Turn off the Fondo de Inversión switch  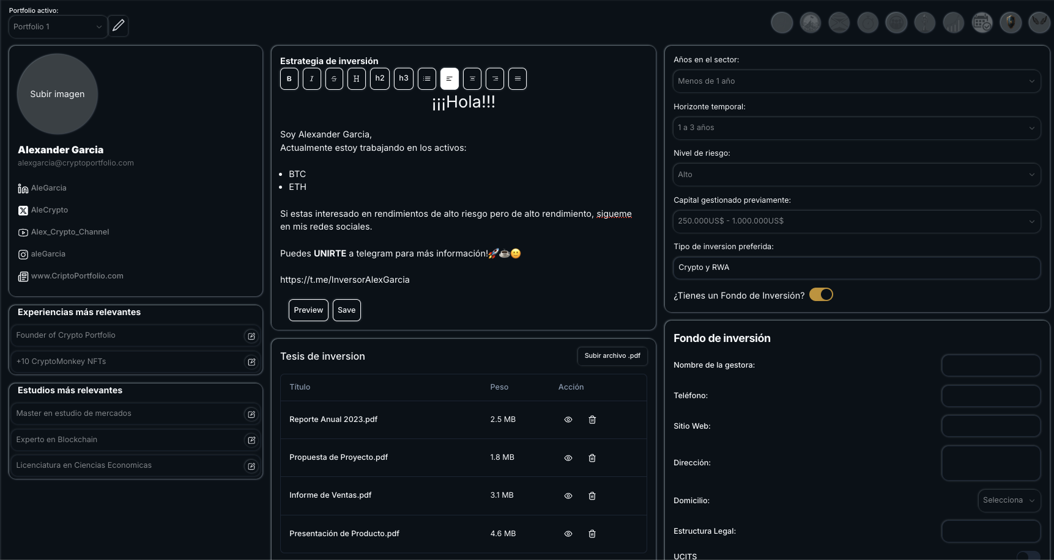tap(821, 295)
